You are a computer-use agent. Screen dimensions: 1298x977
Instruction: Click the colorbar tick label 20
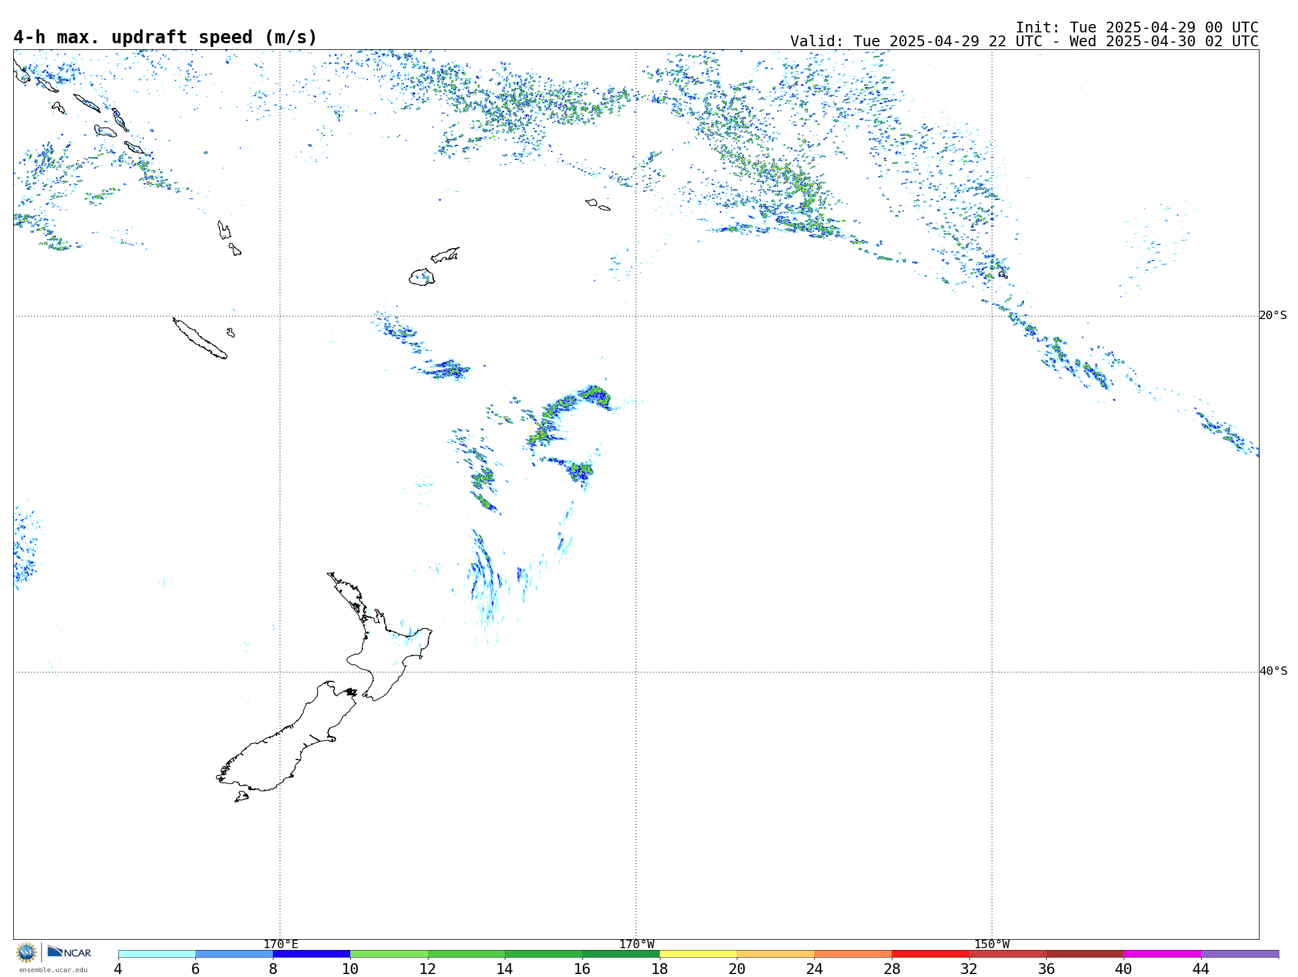(737, 969)
